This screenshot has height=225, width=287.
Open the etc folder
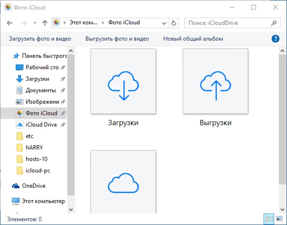tap(25, 136)
